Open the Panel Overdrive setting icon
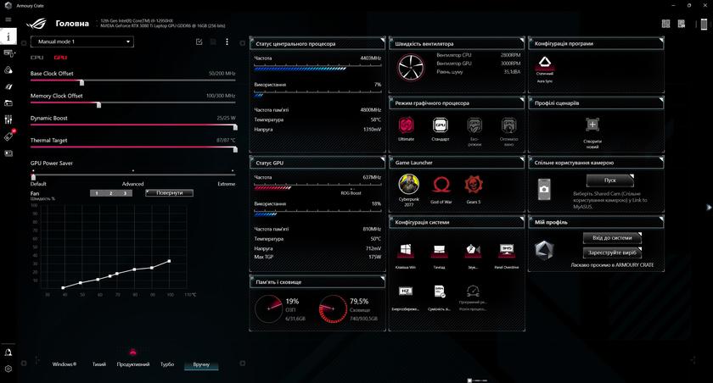 [508, 250]
